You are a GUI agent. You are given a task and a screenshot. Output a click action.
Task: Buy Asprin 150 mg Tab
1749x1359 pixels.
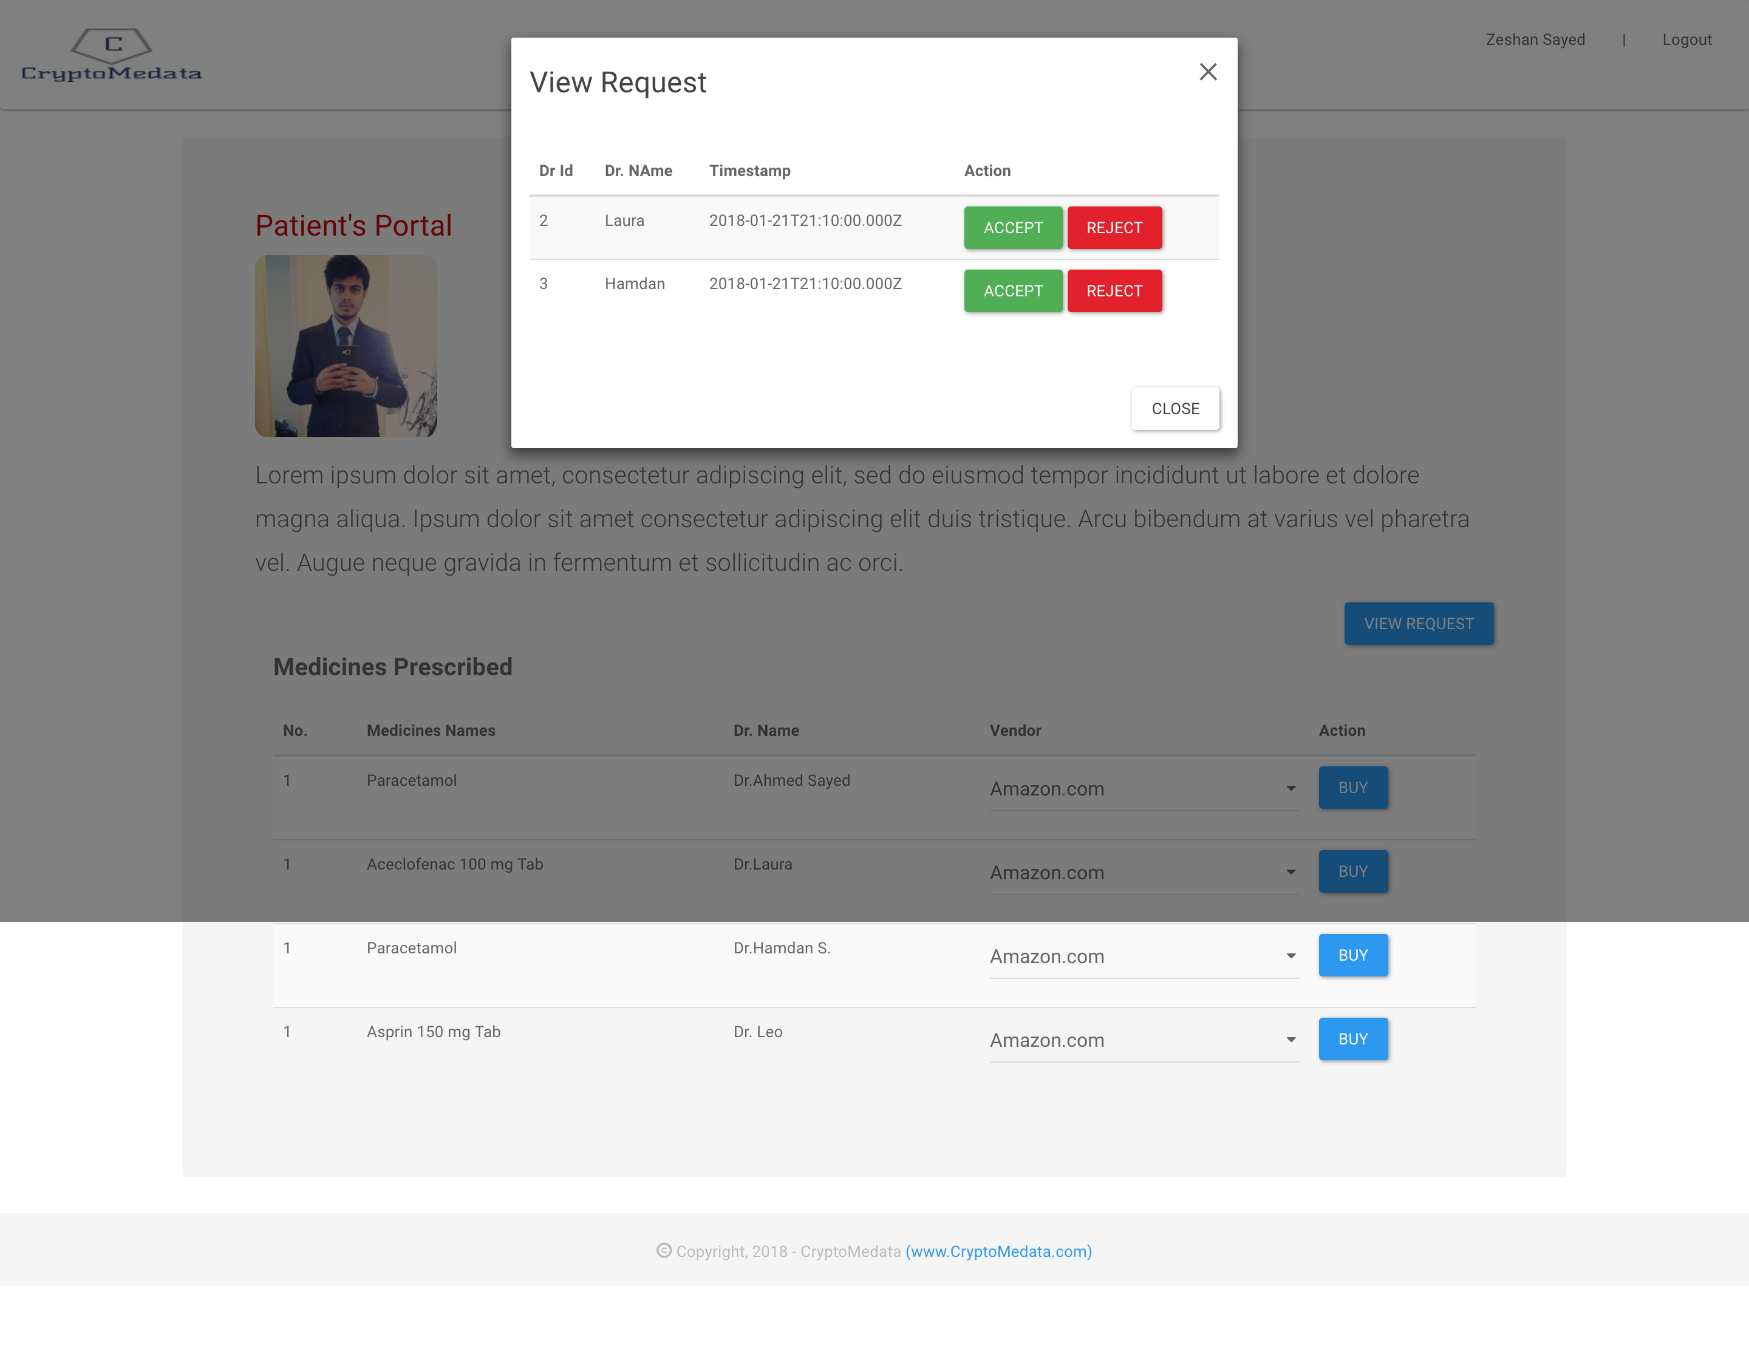coord(1352,1038)
